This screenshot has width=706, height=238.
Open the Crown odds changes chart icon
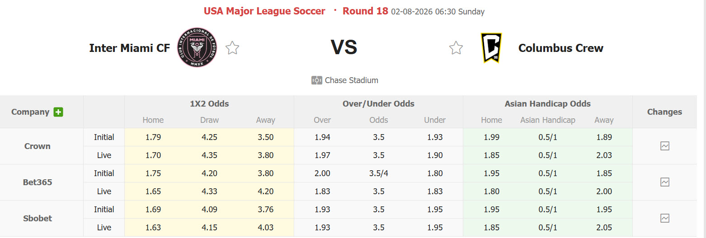point(665,146)
